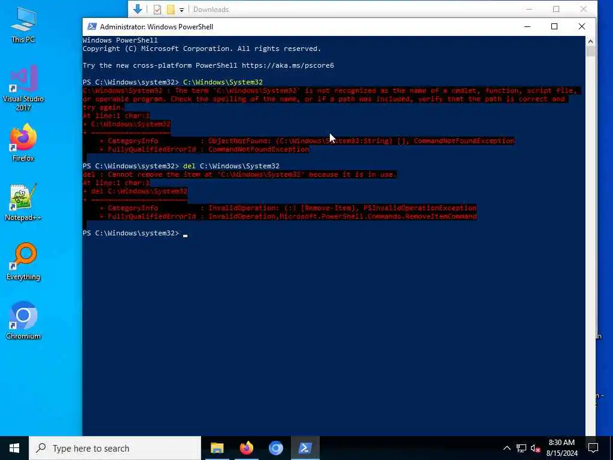Screen dimensions: 613x460
Task: Open the network status tray icon
Action: 521,448
